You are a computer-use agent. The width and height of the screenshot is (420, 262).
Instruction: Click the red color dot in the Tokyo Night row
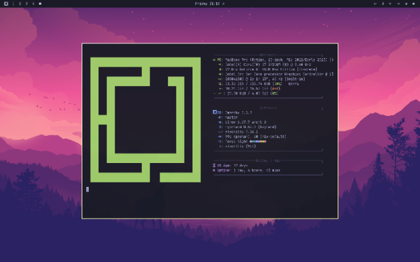[265, 142]
